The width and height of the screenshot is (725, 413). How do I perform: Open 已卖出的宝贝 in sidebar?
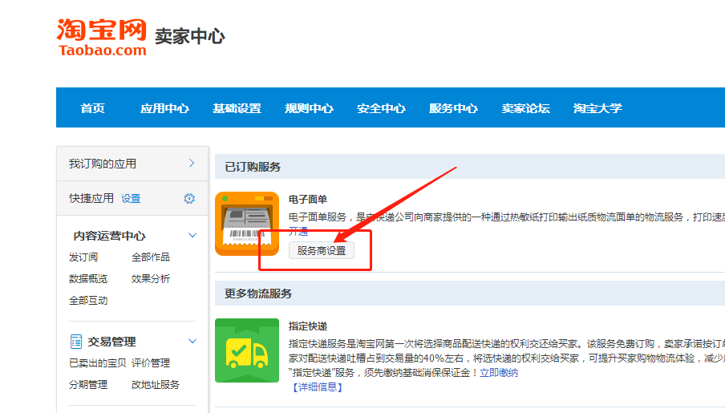coord(98,363)
